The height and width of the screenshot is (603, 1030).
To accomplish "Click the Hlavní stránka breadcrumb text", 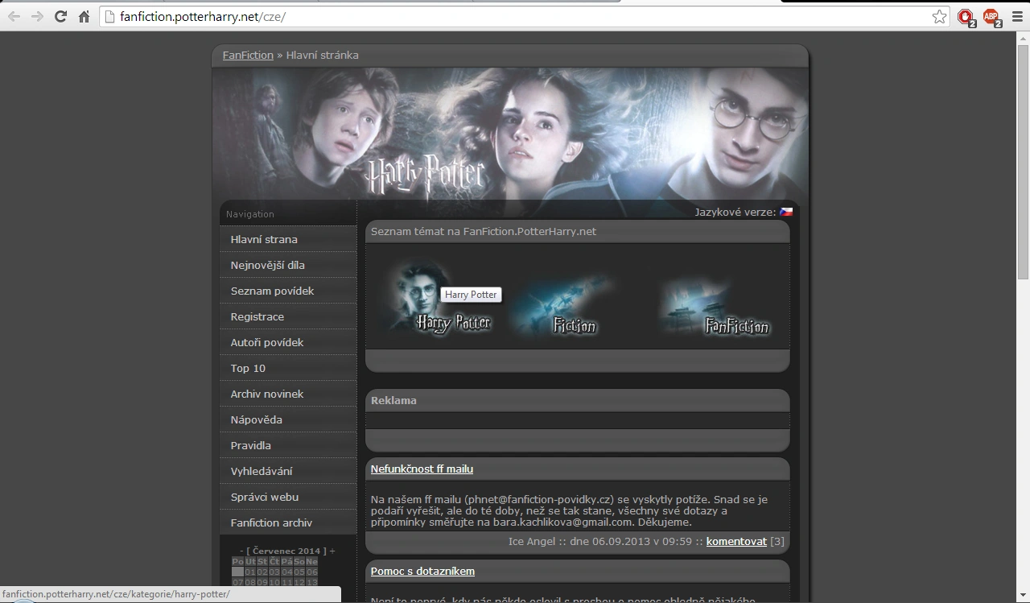I will pyautogui.click(x=323, y=55).
